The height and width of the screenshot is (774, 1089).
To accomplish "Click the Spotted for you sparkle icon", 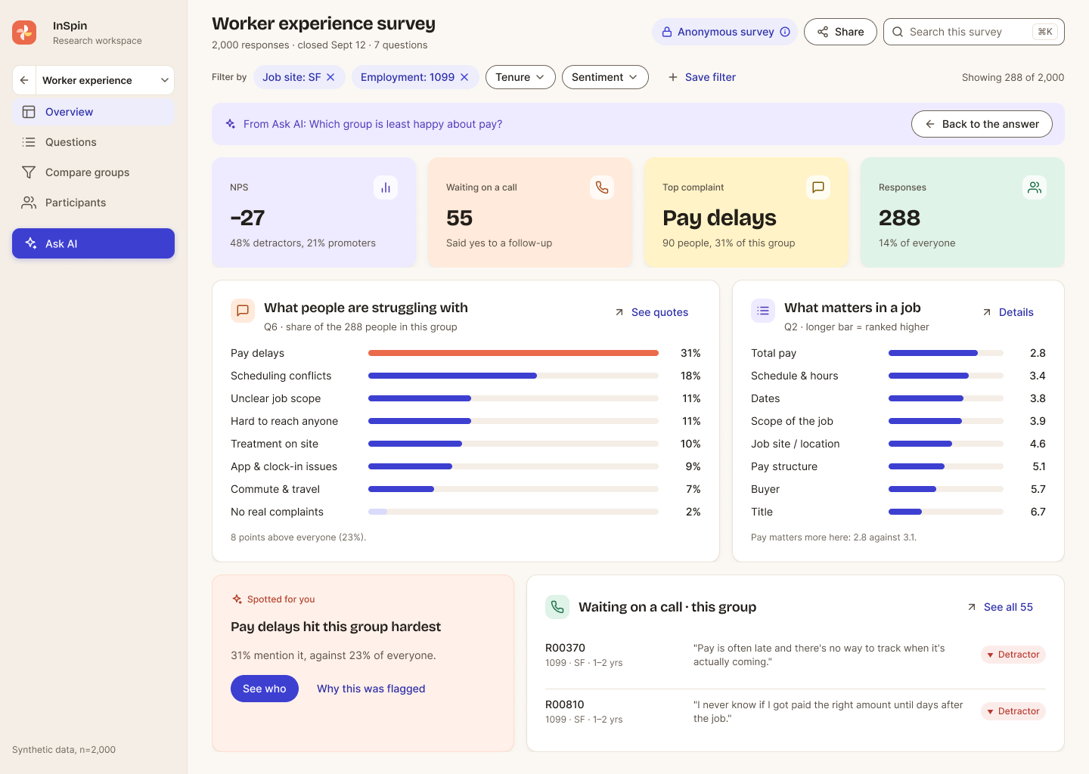I will 237,599.
